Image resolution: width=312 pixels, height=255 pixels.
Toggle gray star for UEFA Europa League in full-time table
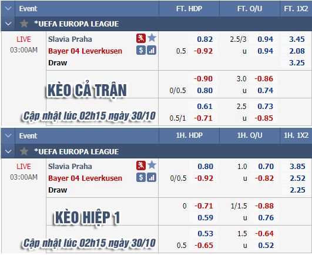point(24,24)
